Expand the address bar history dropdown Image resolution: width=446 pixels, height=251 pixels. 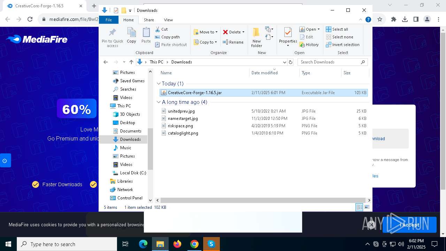(x=284, y=62)
